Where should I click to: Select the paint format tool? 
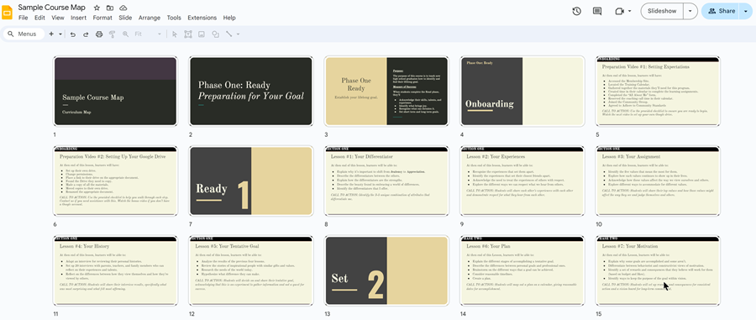(112, 34)
